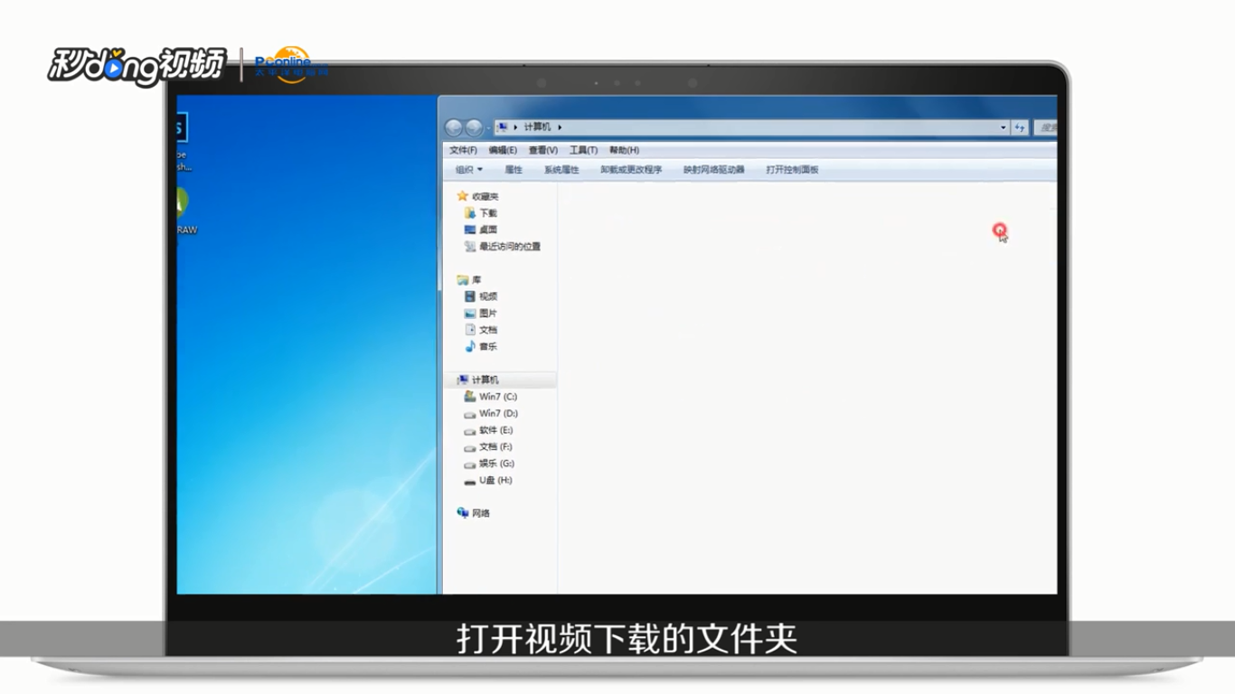Click the 视频 film-strip library icon
Image resolution: width=1235 pixels, height=694 pixels.
click(470, 296)
